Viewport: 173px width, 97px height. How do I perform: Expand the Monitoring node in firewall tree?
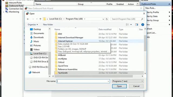tap(4, 12)
